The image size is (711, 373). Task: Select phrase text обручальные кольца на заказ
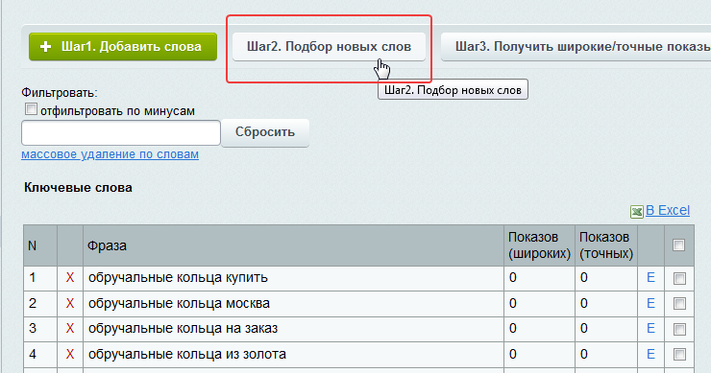[183, 328]
